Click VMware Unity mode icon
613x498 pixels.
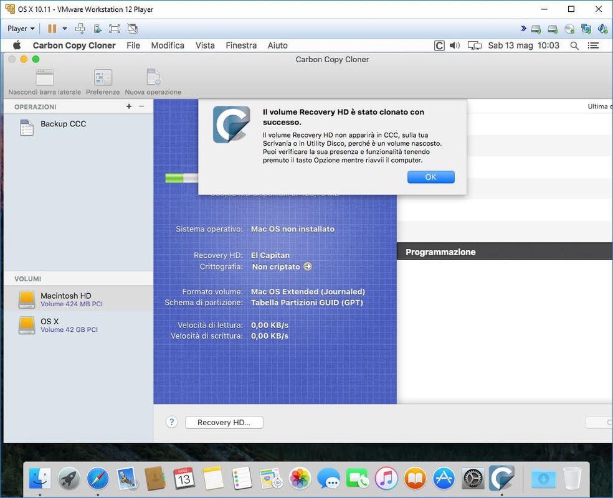coord(133,29)
